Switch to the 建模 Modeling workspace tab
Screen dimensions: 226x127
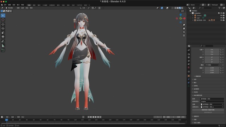(34, 5)
